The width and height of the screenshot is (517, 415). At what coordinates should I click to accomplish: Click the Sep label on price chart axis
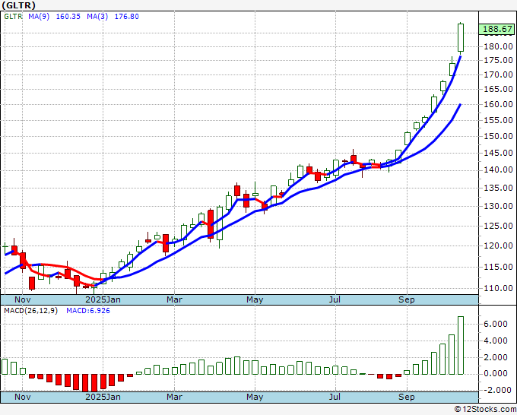(x=406, y=299)
